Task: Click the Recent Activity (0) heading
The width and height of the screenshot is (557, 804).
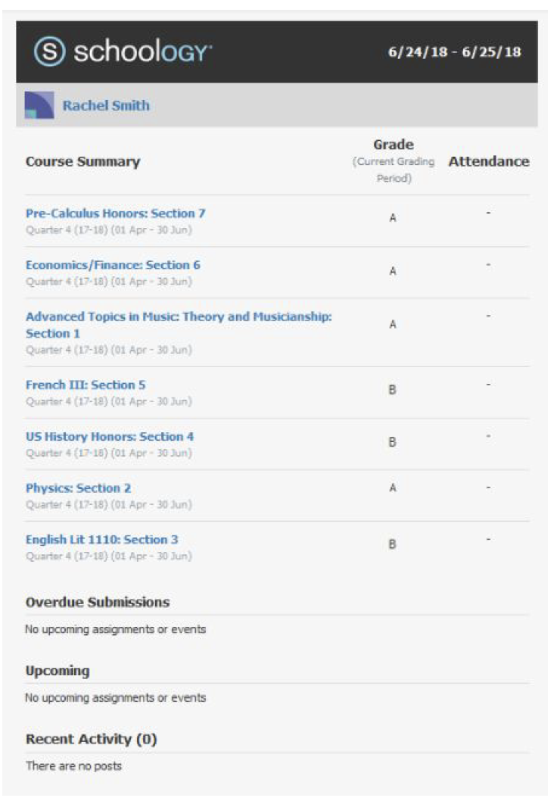Action: (91, 739)
